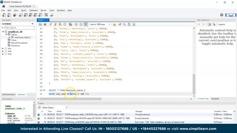Click Create new stored procedure icon
The image size is (237, 133).
click(x=36, y=15)
